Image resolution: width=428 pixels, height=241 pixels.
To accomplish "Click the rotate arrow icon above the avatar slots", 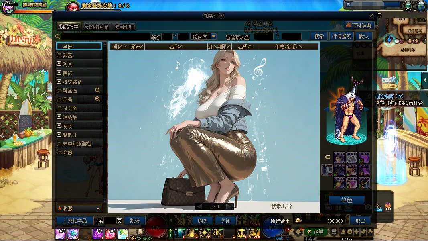I will click(328, 157).
